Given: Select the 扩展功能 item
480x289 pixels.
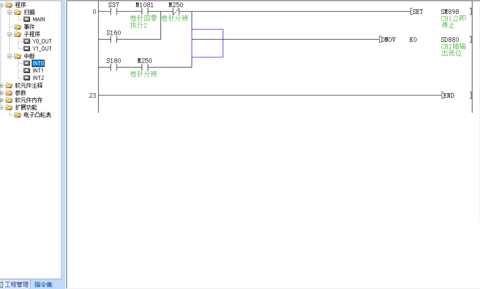Looking at the screenshot, I should coord(26,107).
